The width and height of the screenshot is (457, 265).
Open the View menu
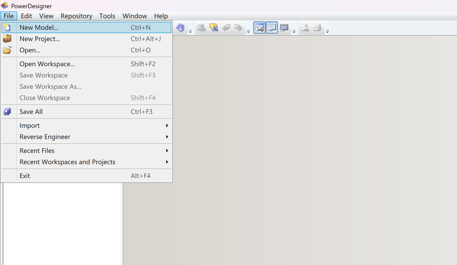pos(46,16)
